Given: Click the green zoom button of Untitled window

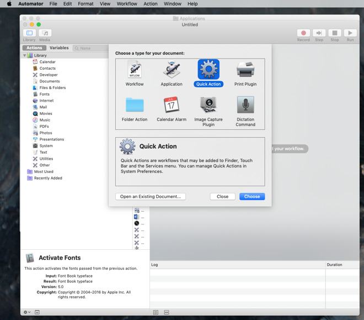Looking at the screenshot, I should point(39,24).
